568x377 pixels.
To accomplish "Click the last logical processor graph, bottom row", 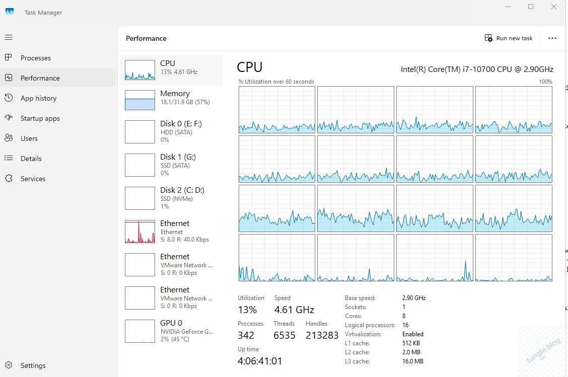I will [x=514, y=258].
